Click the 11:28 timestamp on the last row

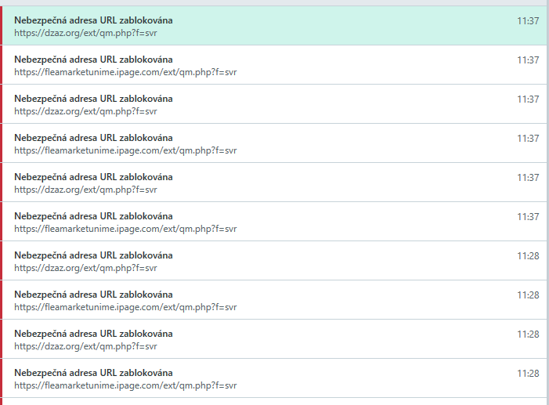527,373
